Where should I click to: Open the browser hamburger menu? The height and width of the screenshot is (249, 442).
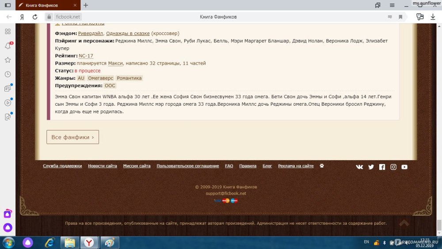click(x=392, y=5)
